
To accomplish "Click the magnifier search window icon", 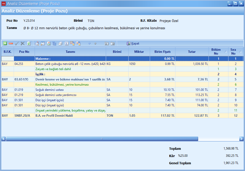I will (x=43, y=43).
